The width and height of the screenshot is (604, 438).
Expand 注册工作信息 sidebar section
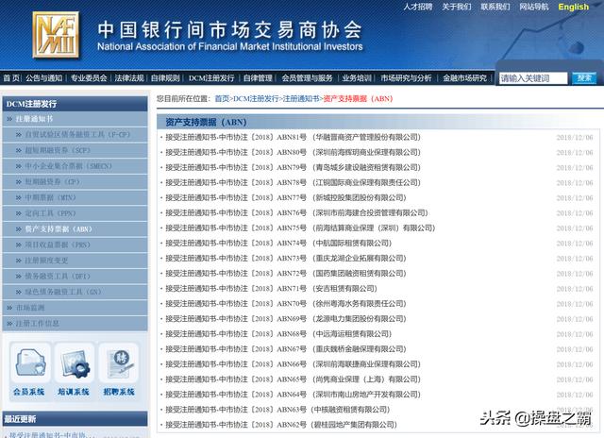pyautogui.click(x=75, y=324)
